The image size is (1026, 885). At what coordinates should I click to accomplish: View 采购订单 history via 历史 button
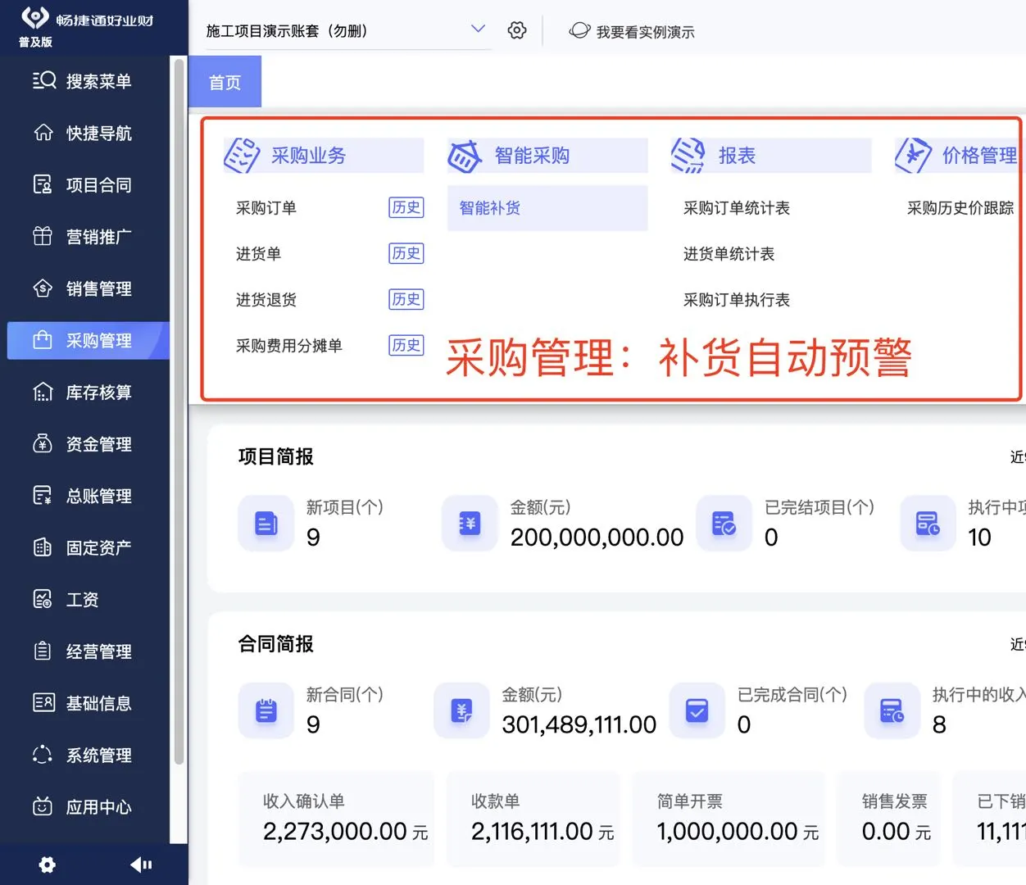click(406, 207)
